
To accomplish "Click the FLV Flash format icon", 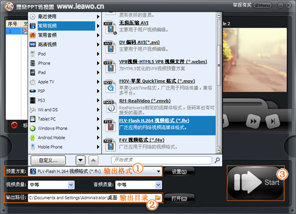I will (110, 125).
